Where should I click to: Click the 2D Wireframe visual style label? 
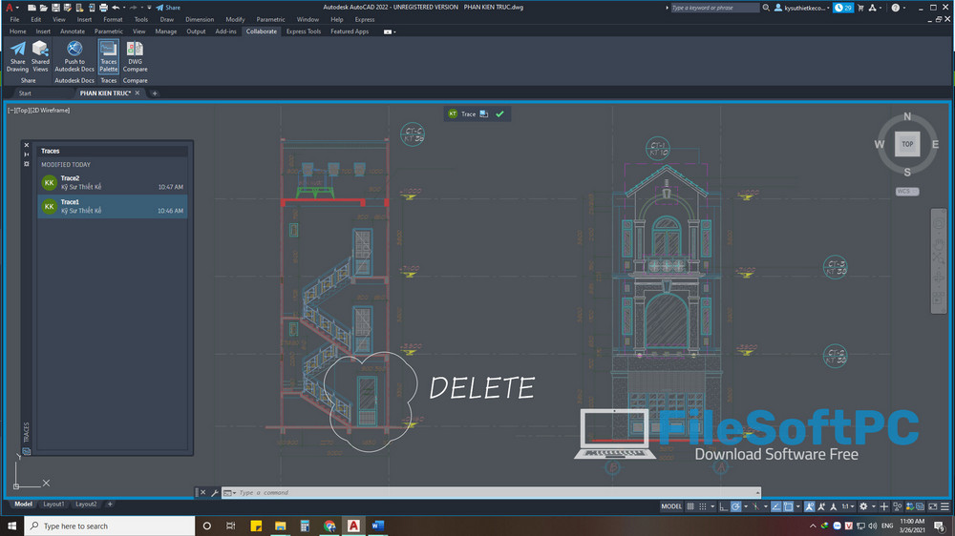[51, 110]
